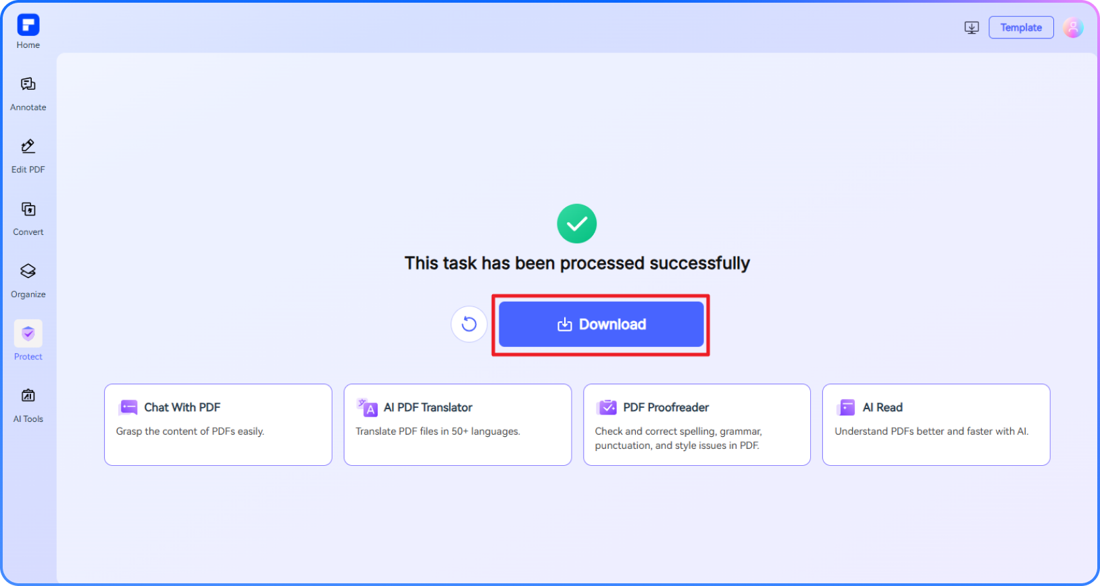Screen dimensions: 1100x586
Task: Click the desktop app download icon
Action: [x=972, y=28]
